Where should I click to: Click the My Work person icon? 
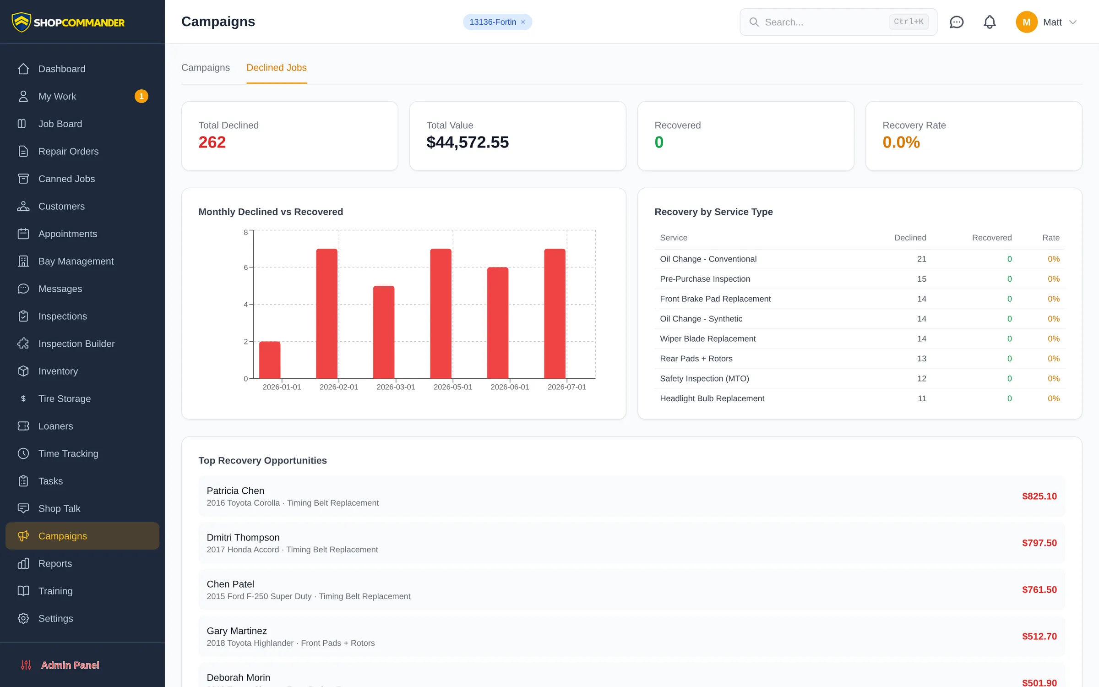tap(23, 96)
